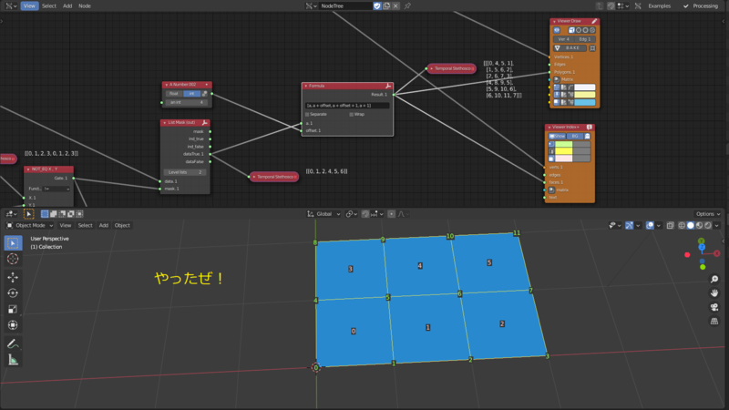The height and width of the screenshot is (410, 729).
Task: Click the pan view hand icon
Action: [714, 293]
